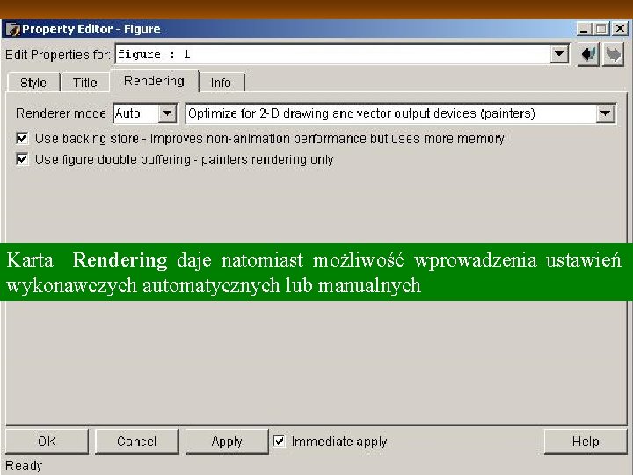Viewport: 633px width, 475px height.
Task: Switch to the Title tab
Action: click(84, 83)
